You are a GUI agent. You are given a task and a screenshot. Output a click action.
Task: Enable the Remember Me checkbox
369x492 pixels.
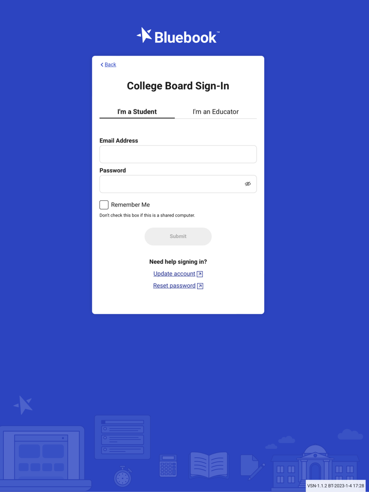(x=104, y=205)
